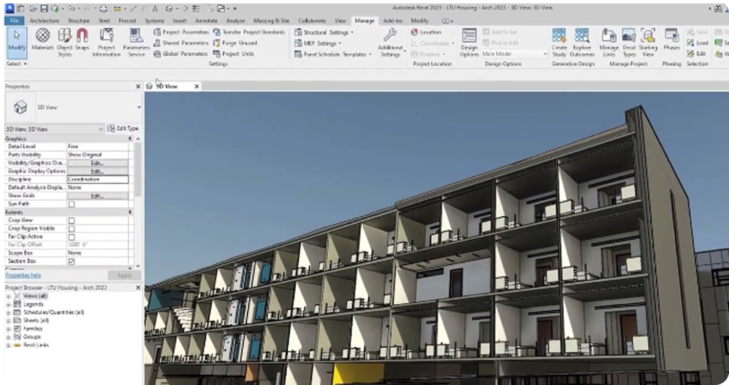Select the Modify tool in the ribbon
The image size is (729, 385).
(17, 41)
